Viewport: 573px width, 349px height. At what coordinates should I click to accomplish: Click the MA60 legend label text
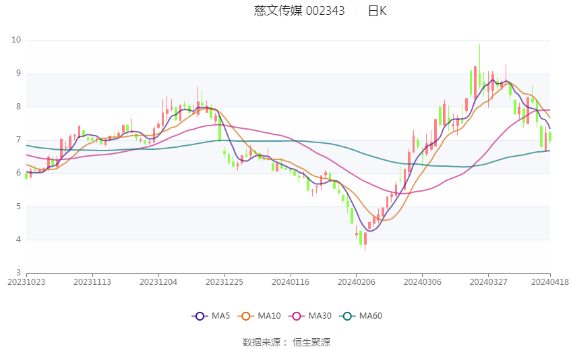371,316
